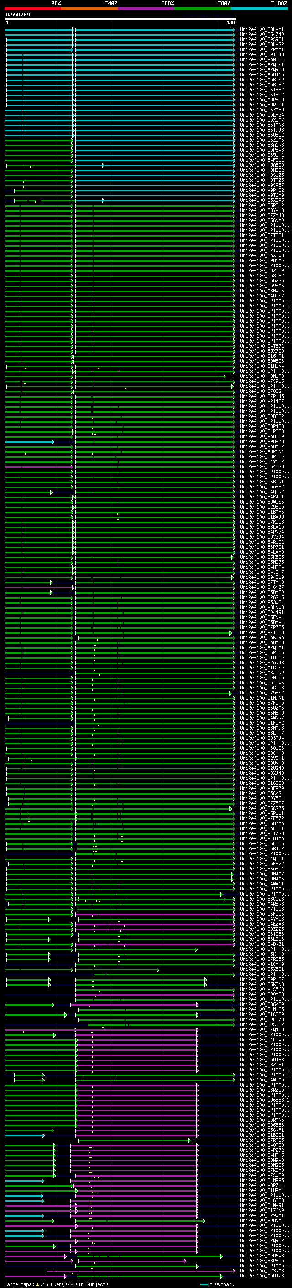Open UniRef100_C1N1N4
The image size is (292, 1288).
(261, 366)
